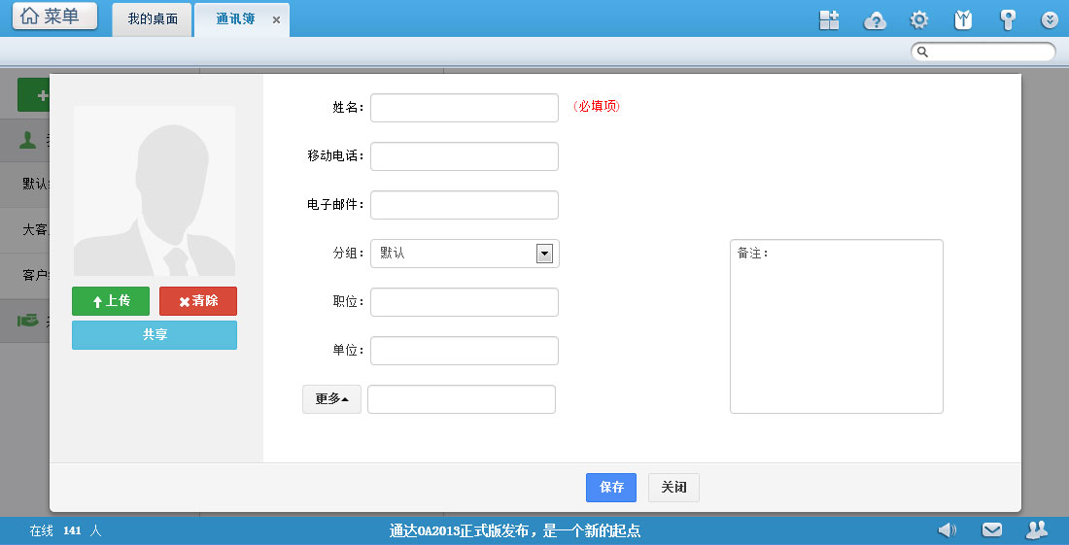Show online users via the people icon
The image size is (1069, 545).
1036,529
